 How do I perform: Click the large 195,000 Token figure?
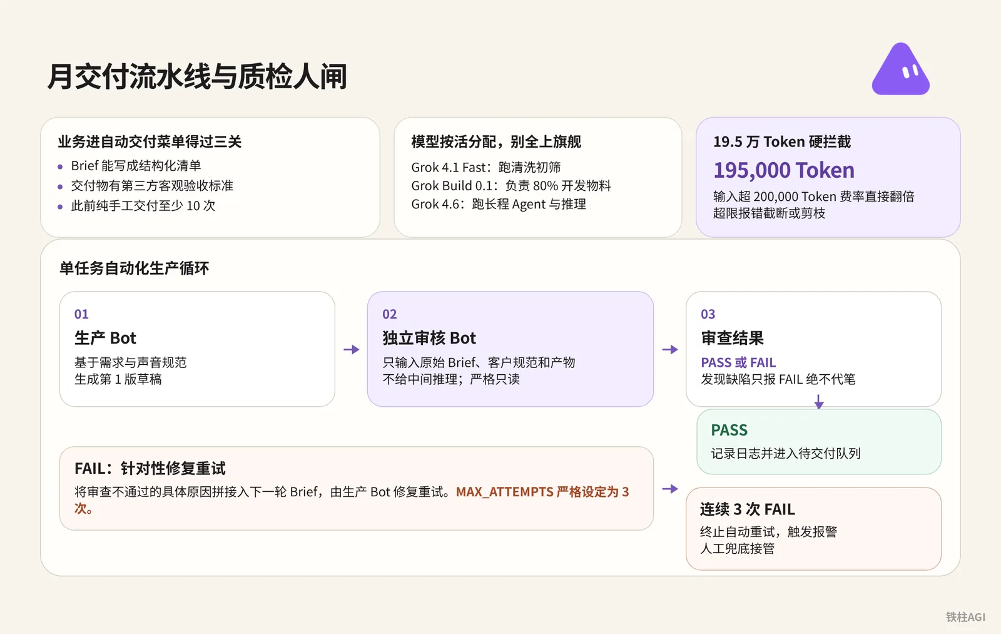784,170
